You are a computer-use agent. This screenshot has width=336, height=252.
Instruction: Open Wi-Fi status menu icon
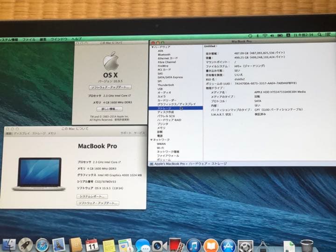pos(265,35)
